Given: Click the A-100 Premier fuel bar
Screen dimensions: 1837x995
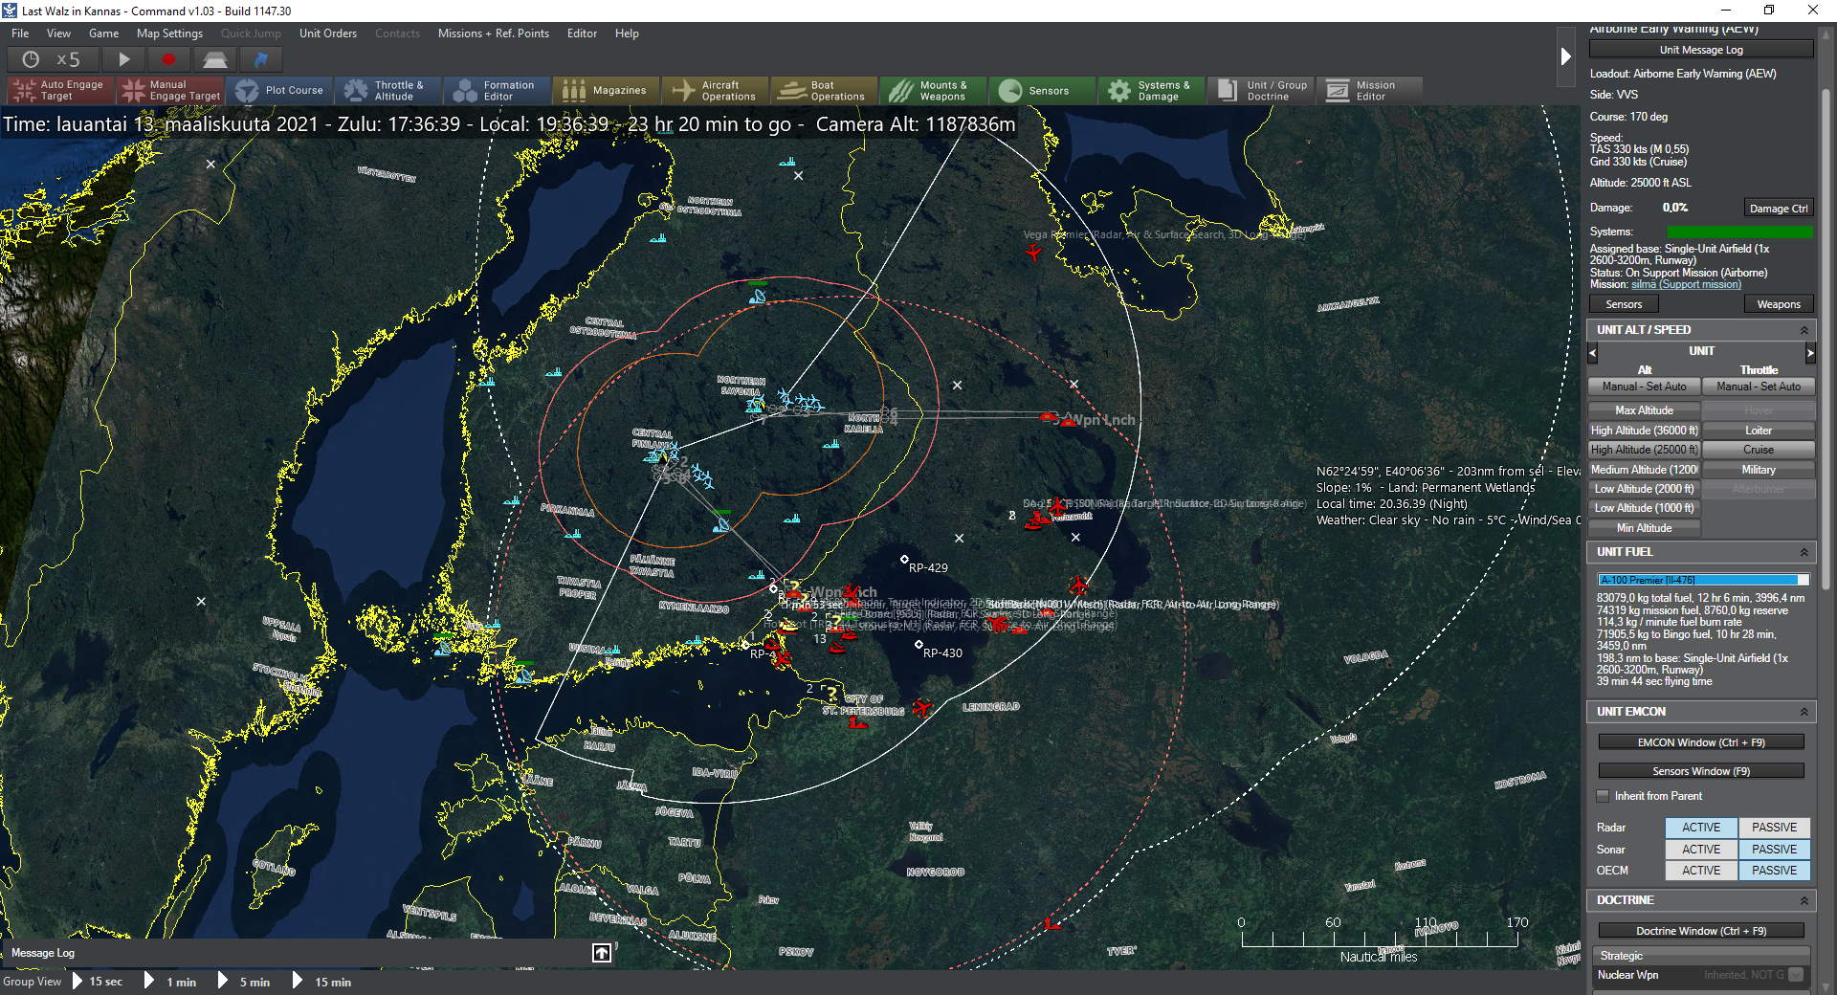Looking at the screenshot, I should tap(1702, 580).
